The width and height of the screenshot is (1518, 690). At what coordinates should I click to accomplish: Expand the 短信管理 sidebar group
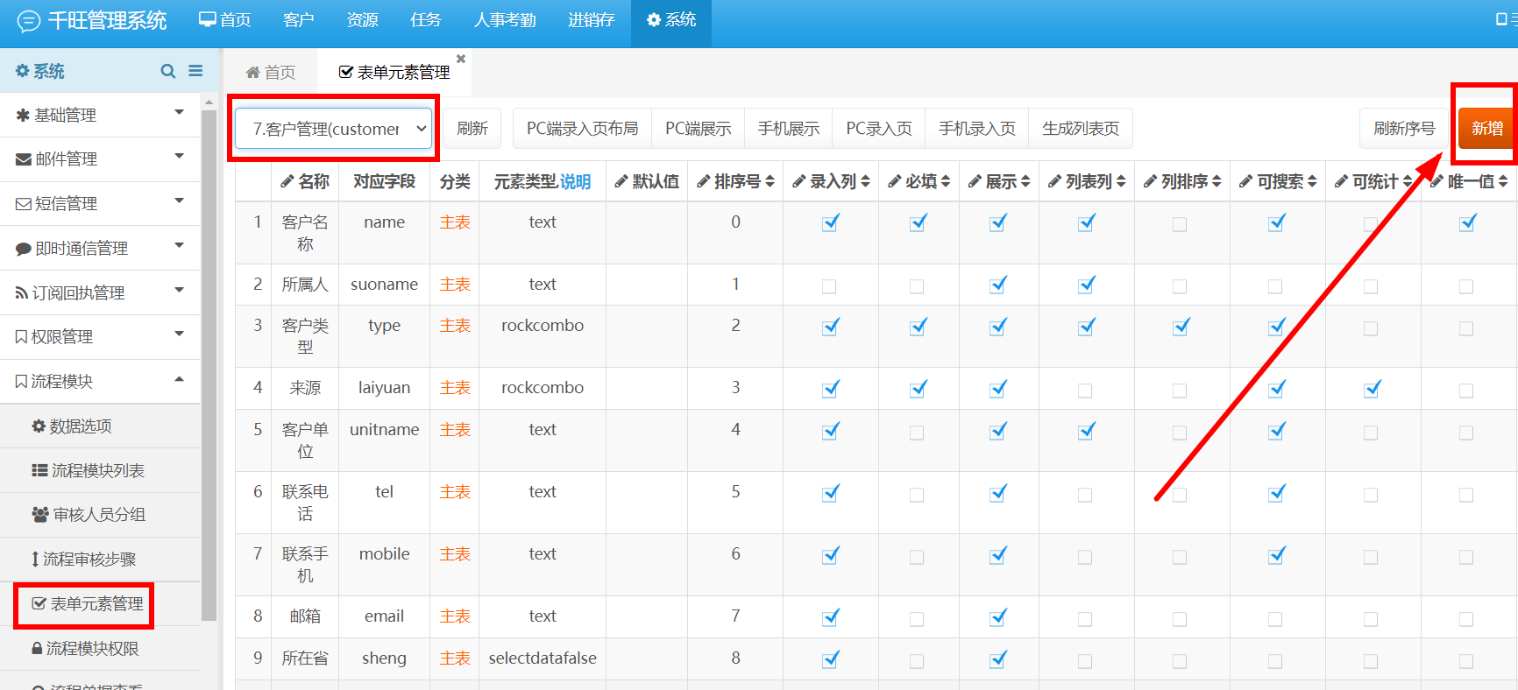[100, 203]
